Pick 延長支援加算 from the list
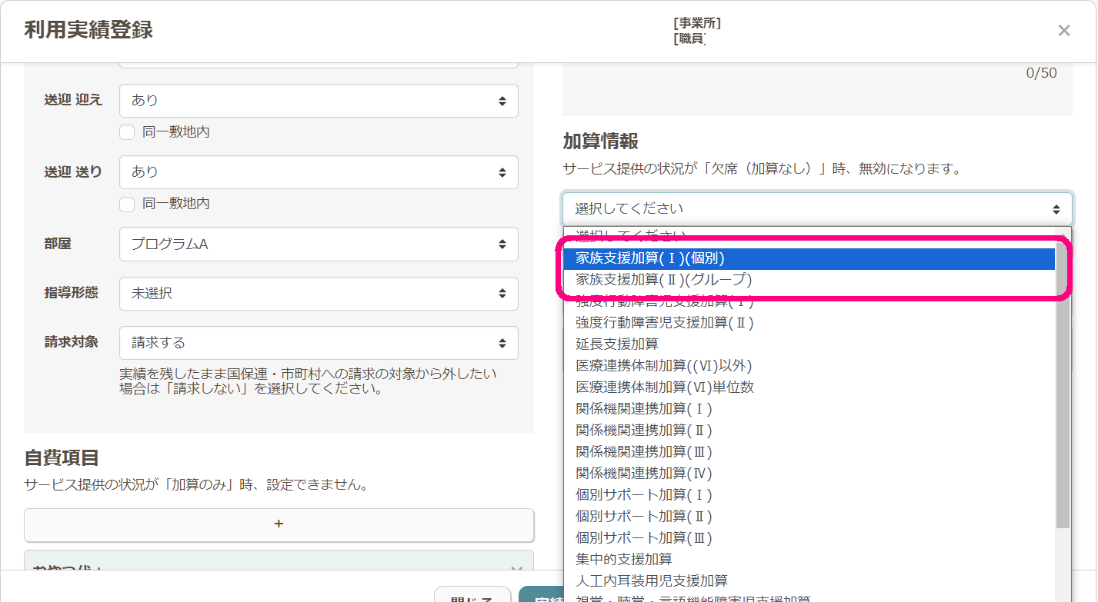Viewport: 1098px width, 602px height. (x=808, y=344)
